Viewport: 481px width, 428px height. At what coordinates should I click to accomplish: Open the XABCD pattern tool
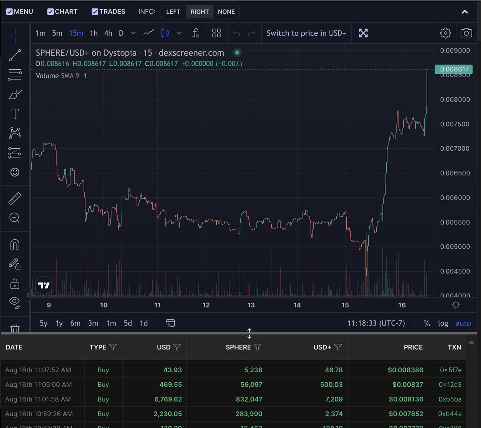[x=15, y=133]
